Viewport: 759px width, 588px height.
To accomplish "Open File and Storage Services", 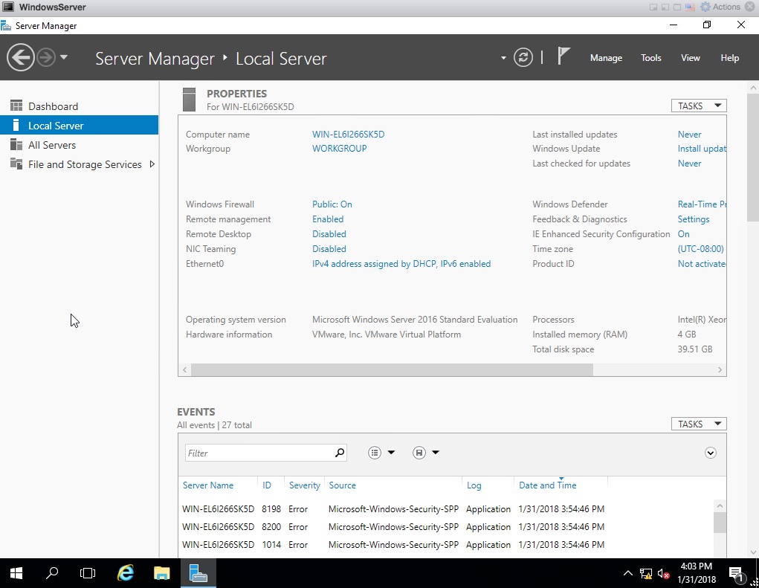I will tap(85, 164).
